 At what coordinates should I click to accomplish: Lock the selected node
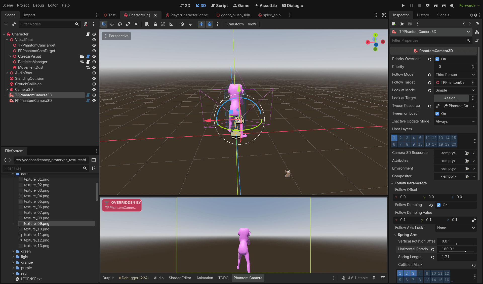coord(155,24)
